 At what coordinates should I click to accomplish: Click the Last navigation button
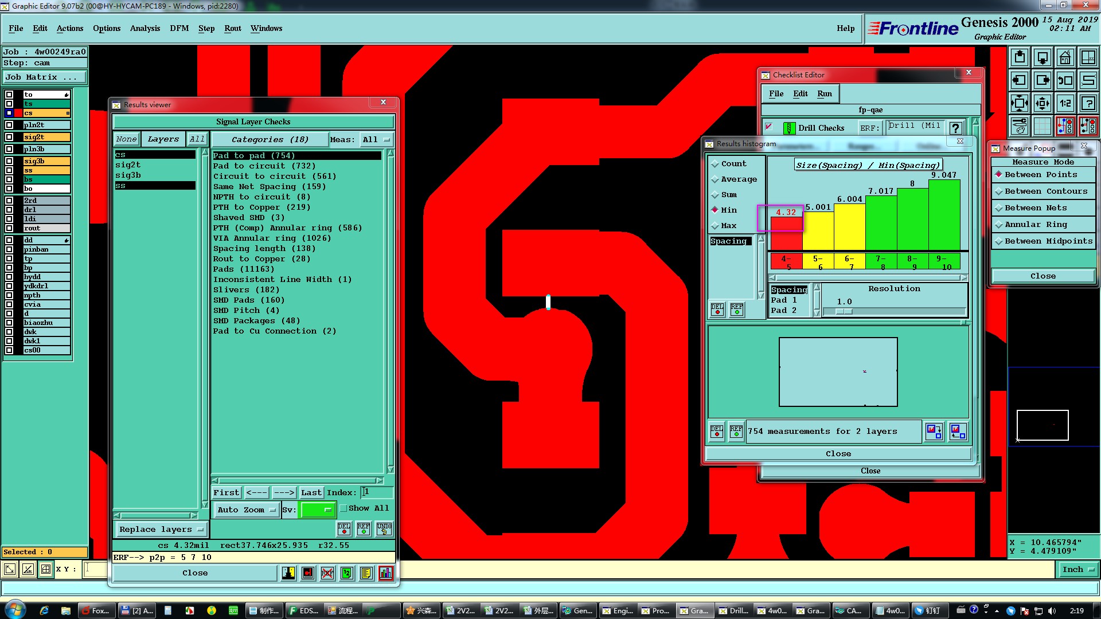point(311,492)
